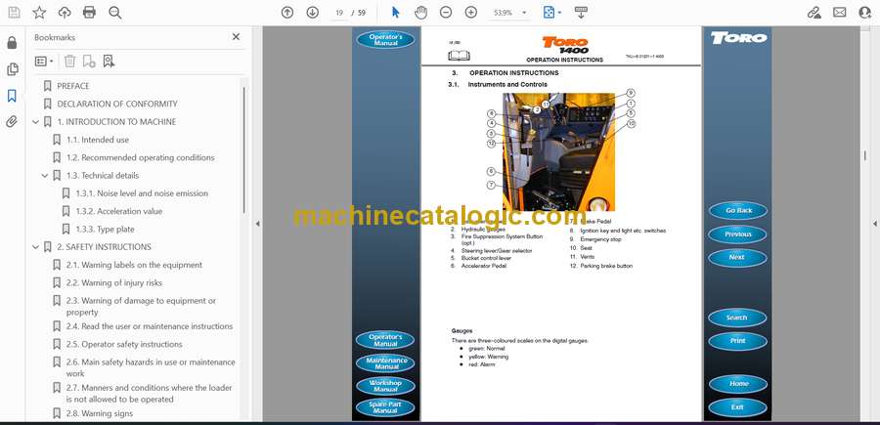This screenshot has height=425, width=880.
Task: Click the Next page button
Action: [x=738, y=257]
